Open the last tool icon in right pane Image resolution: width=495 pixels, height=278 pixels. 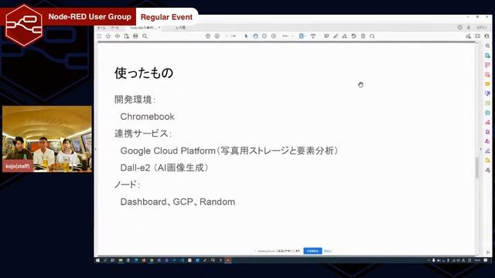point(487,170)
